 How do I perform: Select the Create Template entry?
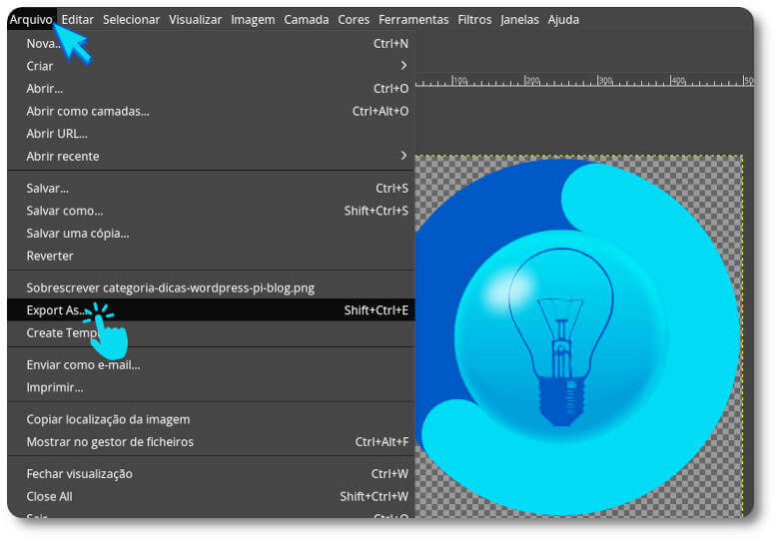pos(211,333)
